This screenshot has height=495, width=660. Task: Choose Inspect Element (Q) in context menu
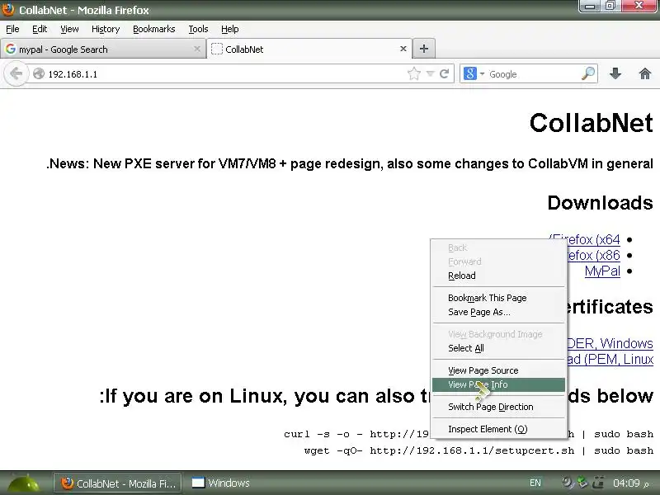click(x=498, y=429)
